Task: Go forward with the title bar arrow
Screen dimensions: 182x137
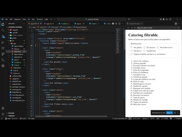Action: tap(55, 19)
